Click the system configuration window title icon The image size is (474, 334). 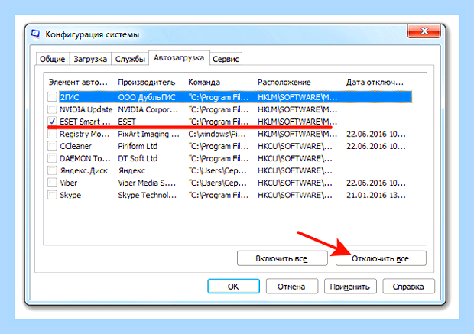tap(36, 34)
